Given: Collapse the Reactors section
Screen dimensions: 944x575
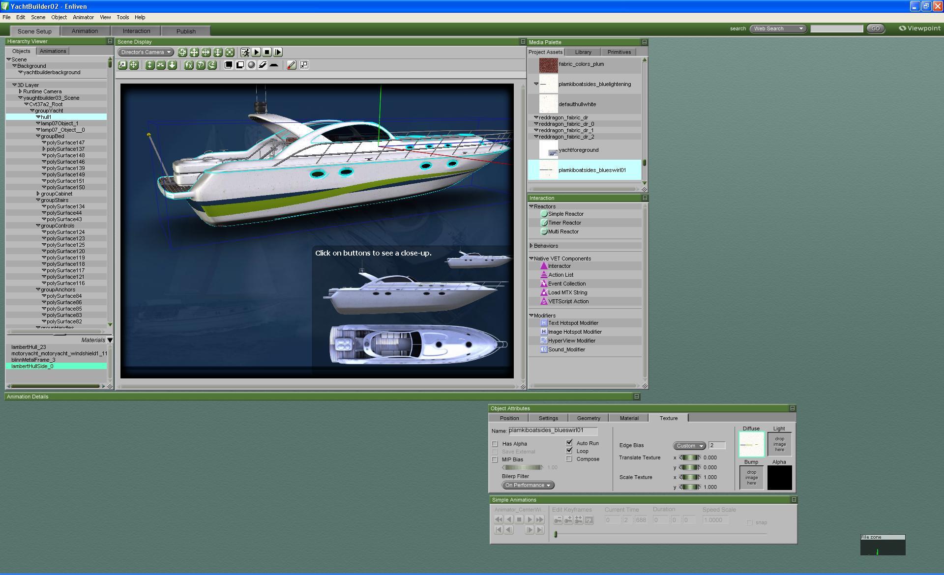Looking at the screenshot, I should pos(531,206).
